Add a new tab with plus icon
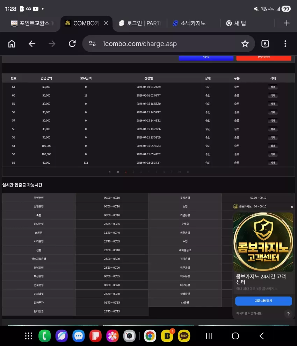297x346 pixels. tap(287, 23)
